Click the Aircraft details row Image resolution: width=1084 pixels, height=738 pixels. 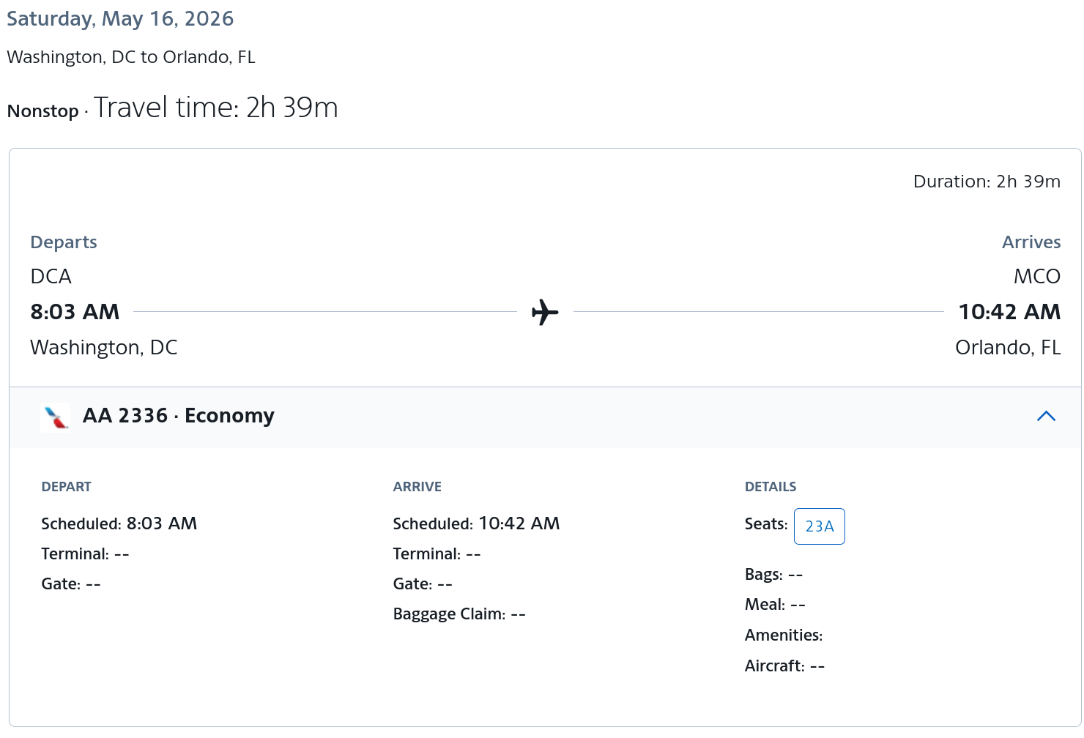tap(784, 666)
